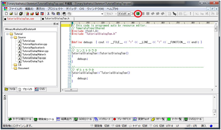The height and width of the screenshot is (130, 221).
Task: Open the 表示(V) menu
Action: point(41,9)
